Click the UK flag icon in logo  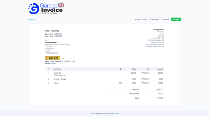(x=61, y=5)
